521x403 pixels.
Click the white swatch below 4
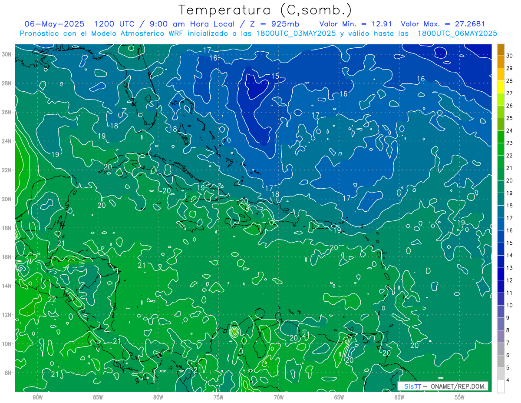501,387
